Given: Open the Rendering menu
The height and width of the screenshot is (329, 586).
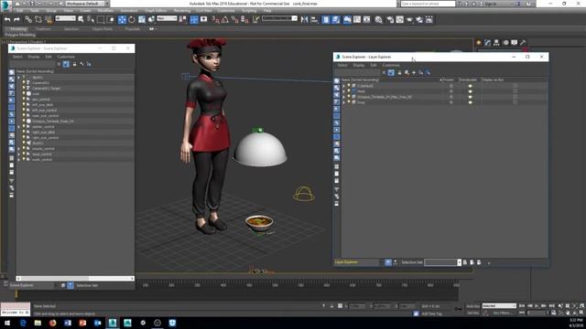Looking at the screenshot, I should (x=182, y=11).
